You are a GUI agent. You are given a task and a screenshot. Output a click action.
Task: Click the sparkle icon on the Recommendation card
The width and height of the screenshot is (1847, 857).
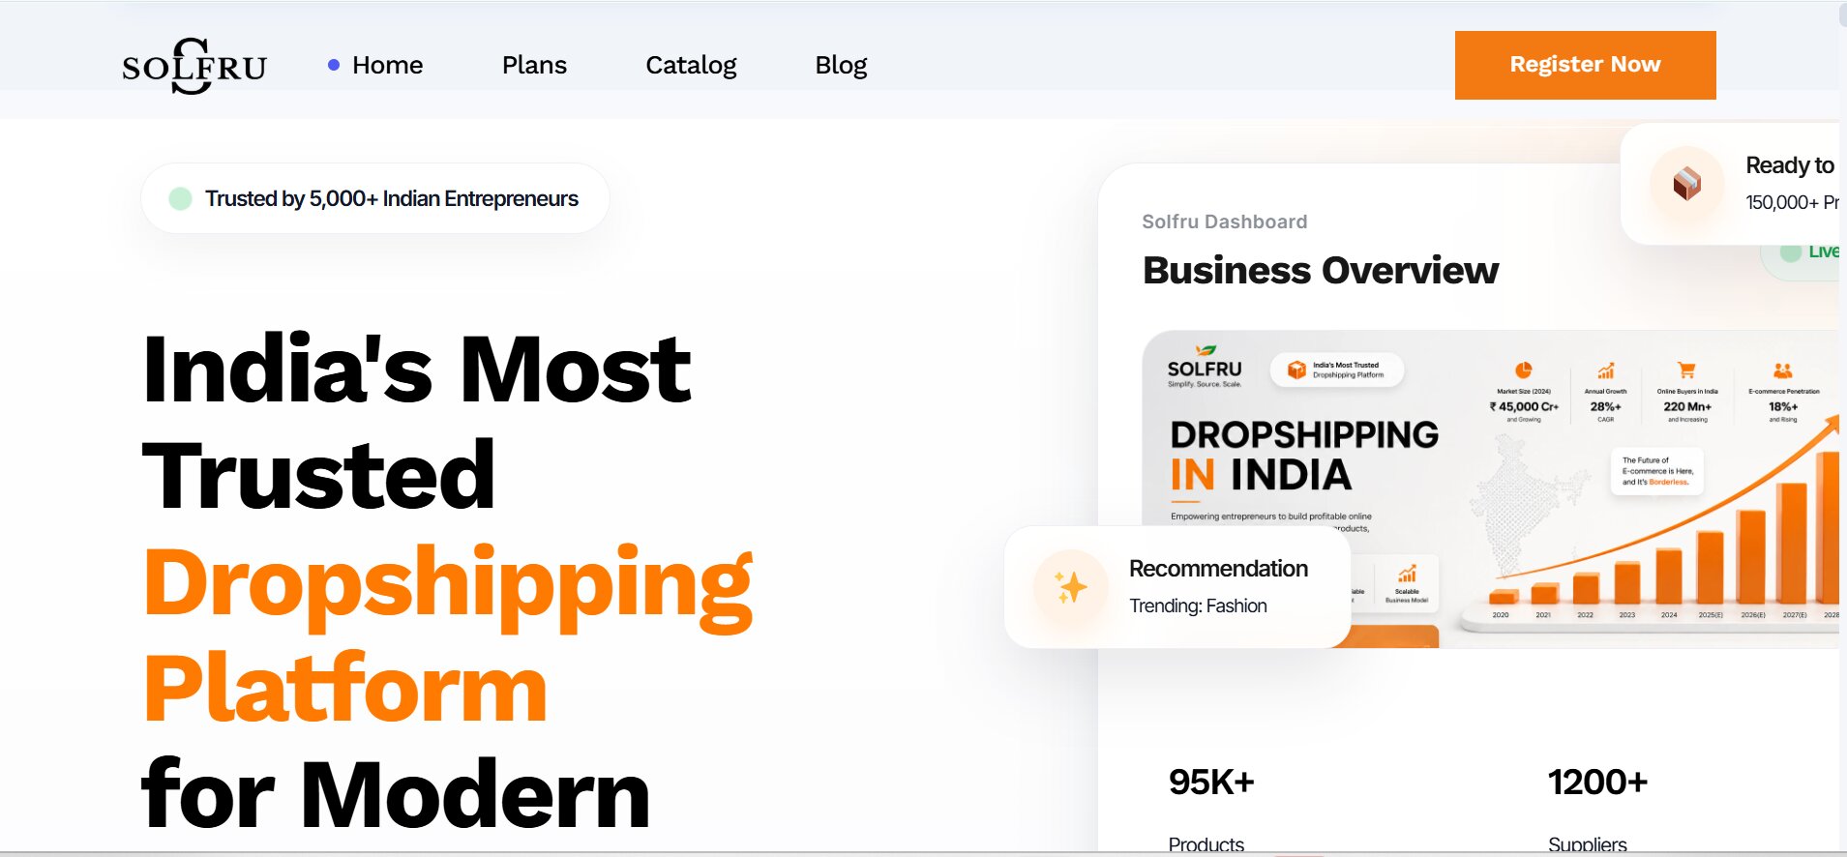(x=1070, y=587)
